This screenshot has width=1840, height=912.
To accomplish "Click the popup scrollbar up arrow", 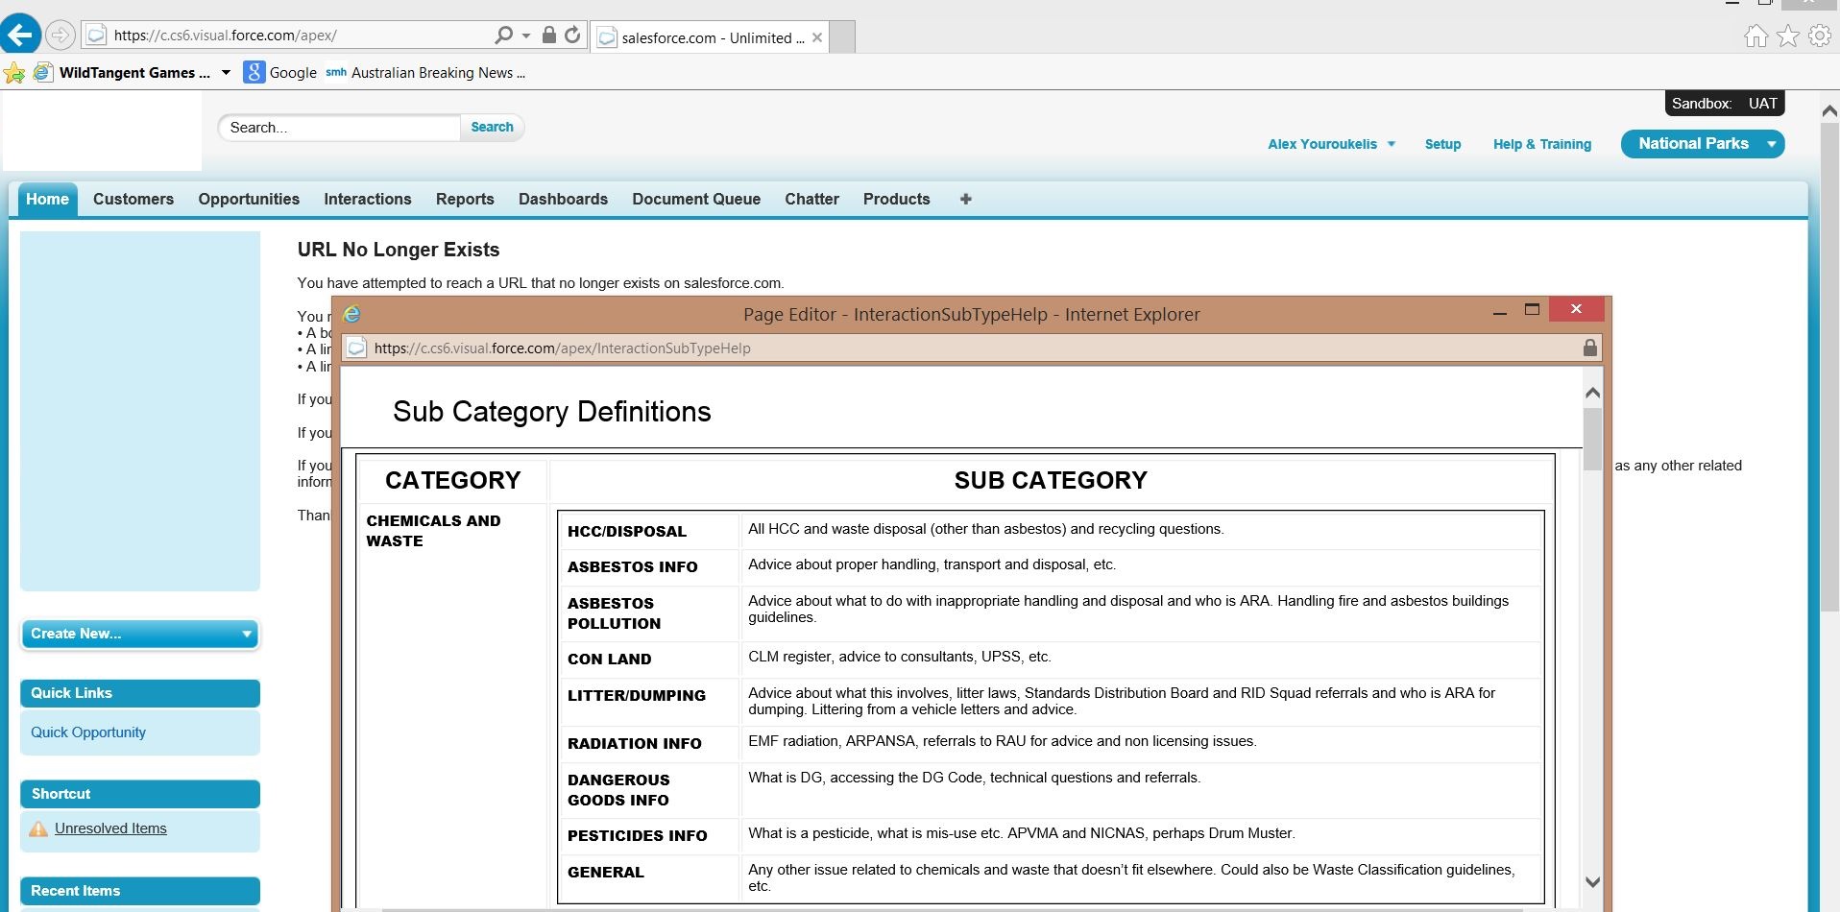I will [1592, 392].
